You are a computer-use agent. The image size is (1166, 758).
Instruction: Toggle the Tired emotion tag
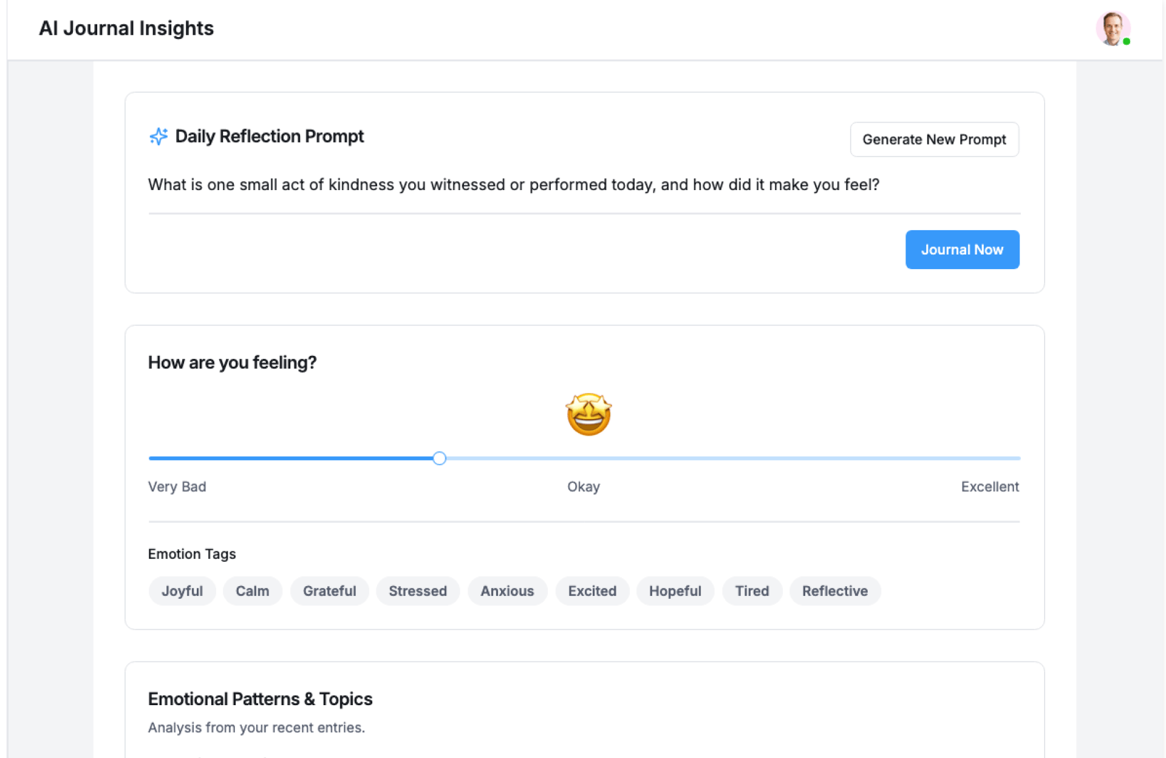coord(752,591)
